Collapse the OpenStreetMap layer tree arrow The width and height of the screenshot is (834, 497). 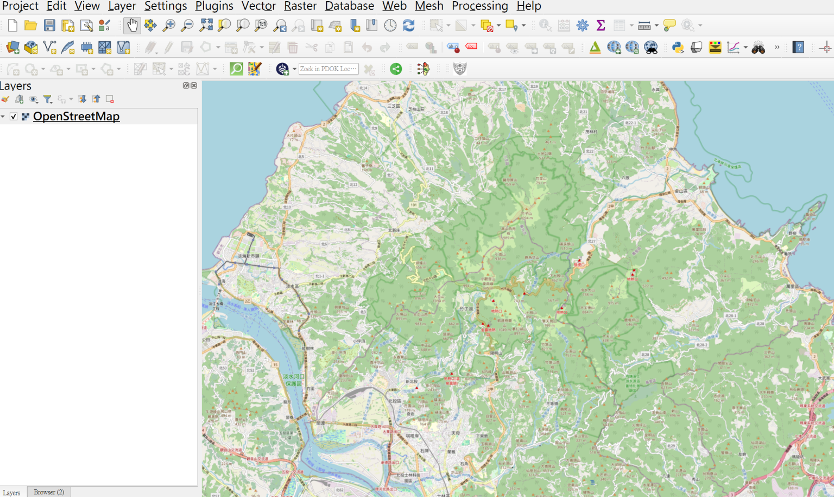[3, 117]
